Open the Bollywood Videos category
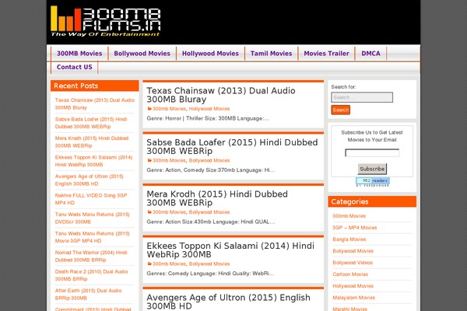 pos(353,263)
